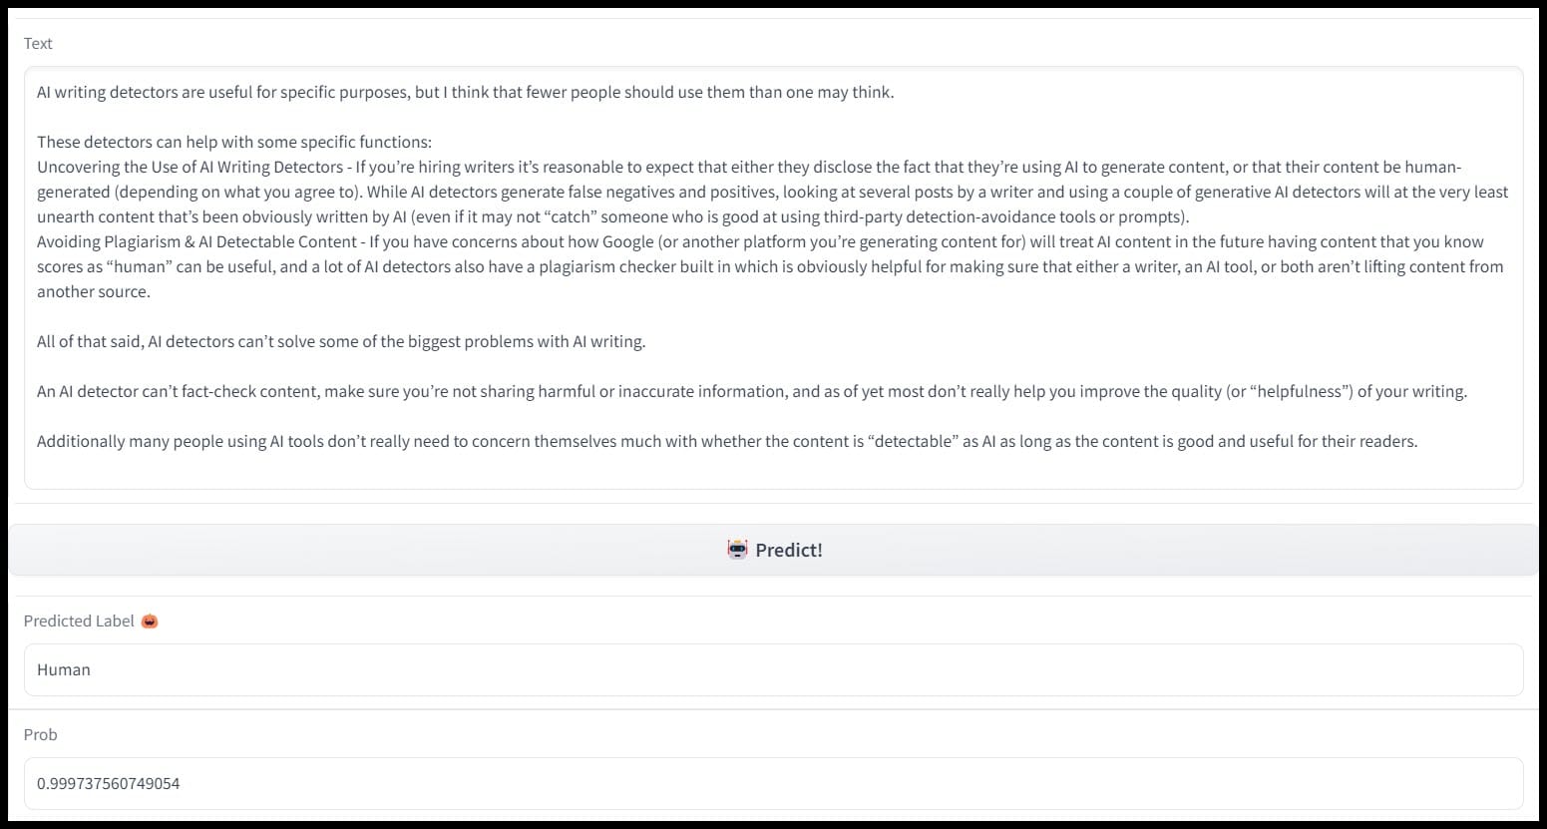1547x829 pixels.
Task: Click the probability value 0.999737560749054
Action: [109, 783]
